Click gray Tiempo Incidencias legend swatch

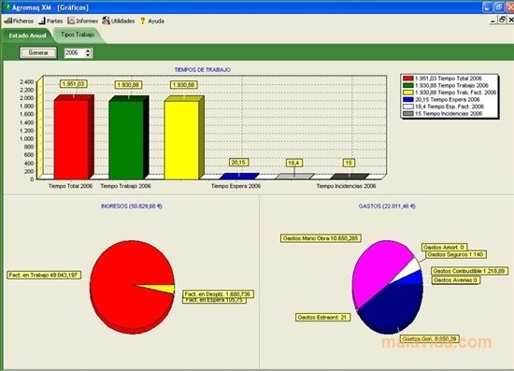pyautogui.click(x=408, y=113)
